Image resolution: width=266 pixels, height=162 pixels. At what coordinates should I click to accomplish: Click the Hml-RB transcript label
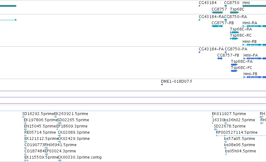[249, 42]
